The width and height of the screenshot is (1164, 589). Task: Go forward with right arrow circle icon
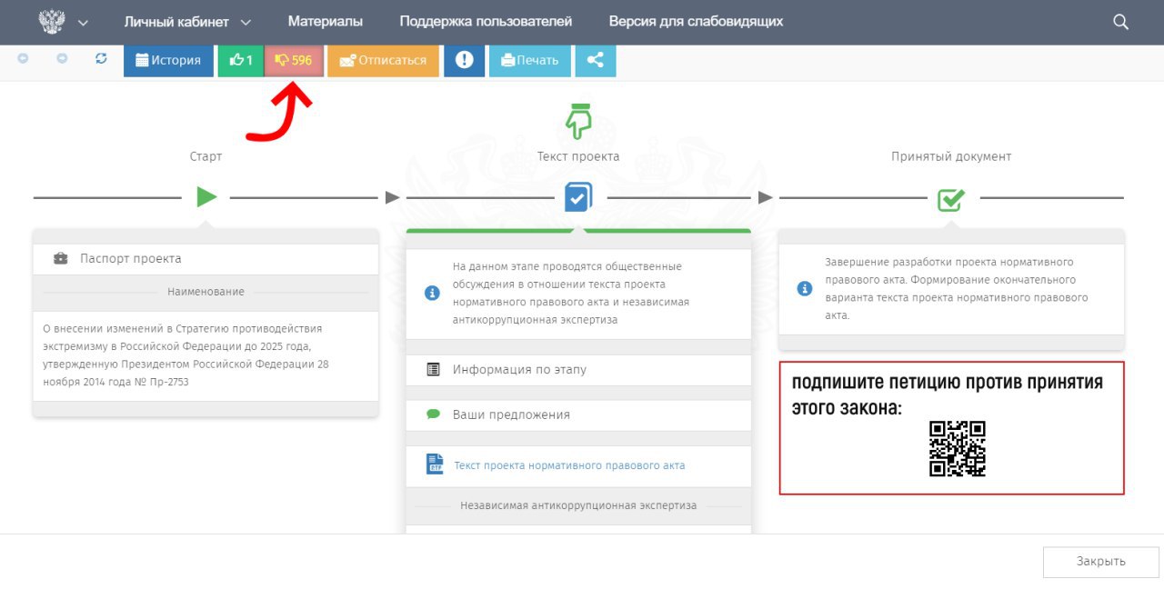tap(62, 59)
